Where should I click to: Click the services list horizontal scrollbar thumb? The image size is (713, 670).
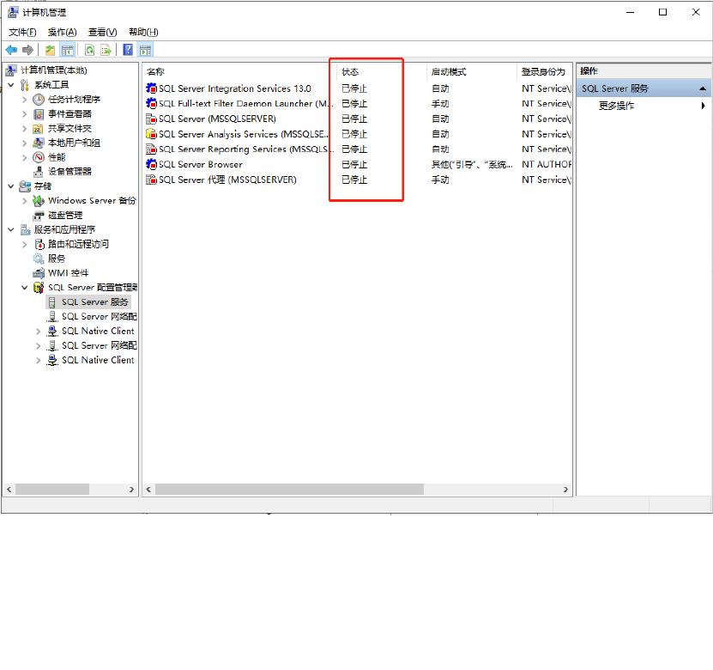pos(289,490)
